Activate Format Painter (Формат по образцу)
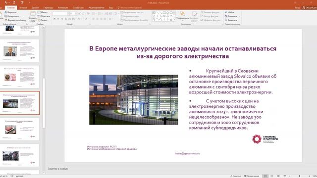Screen dimensions: 317x178 click(x=15, y=20)
